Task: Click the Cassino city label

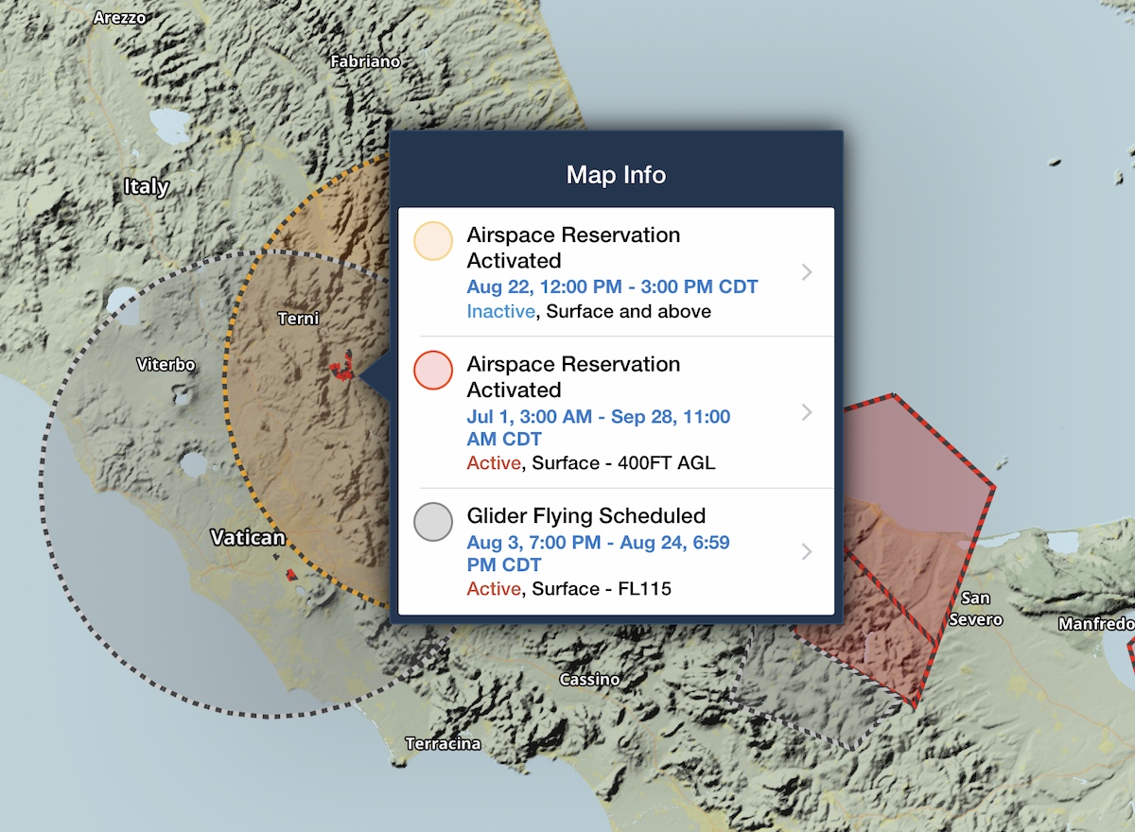Action: point(589,680)
